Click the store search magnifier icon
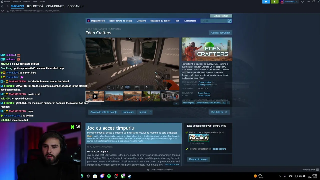The image size is (320, 180). [229, 21]
